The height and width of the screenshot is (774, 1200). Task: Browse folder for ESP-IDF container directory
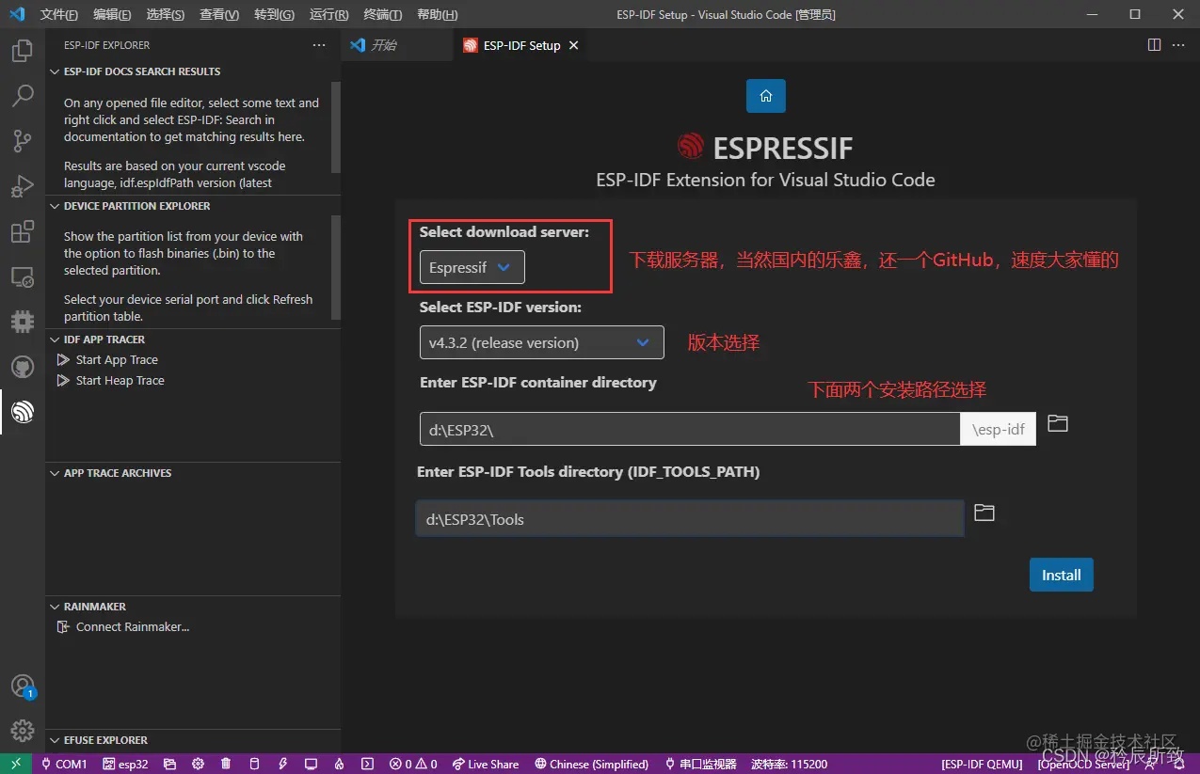coord(1058,423)
